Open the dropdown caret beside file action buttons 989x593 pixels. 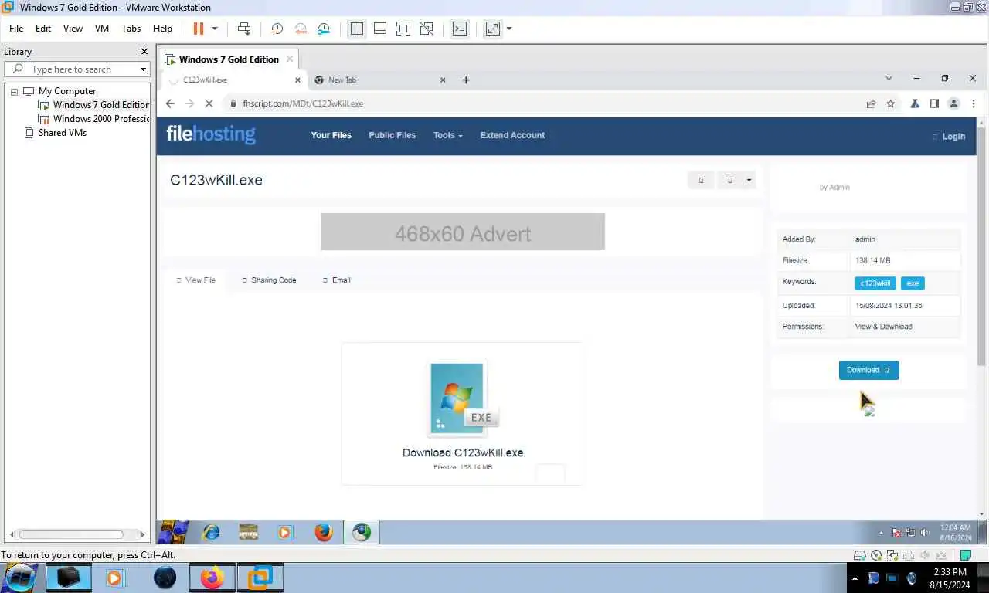tap(749, 180)
